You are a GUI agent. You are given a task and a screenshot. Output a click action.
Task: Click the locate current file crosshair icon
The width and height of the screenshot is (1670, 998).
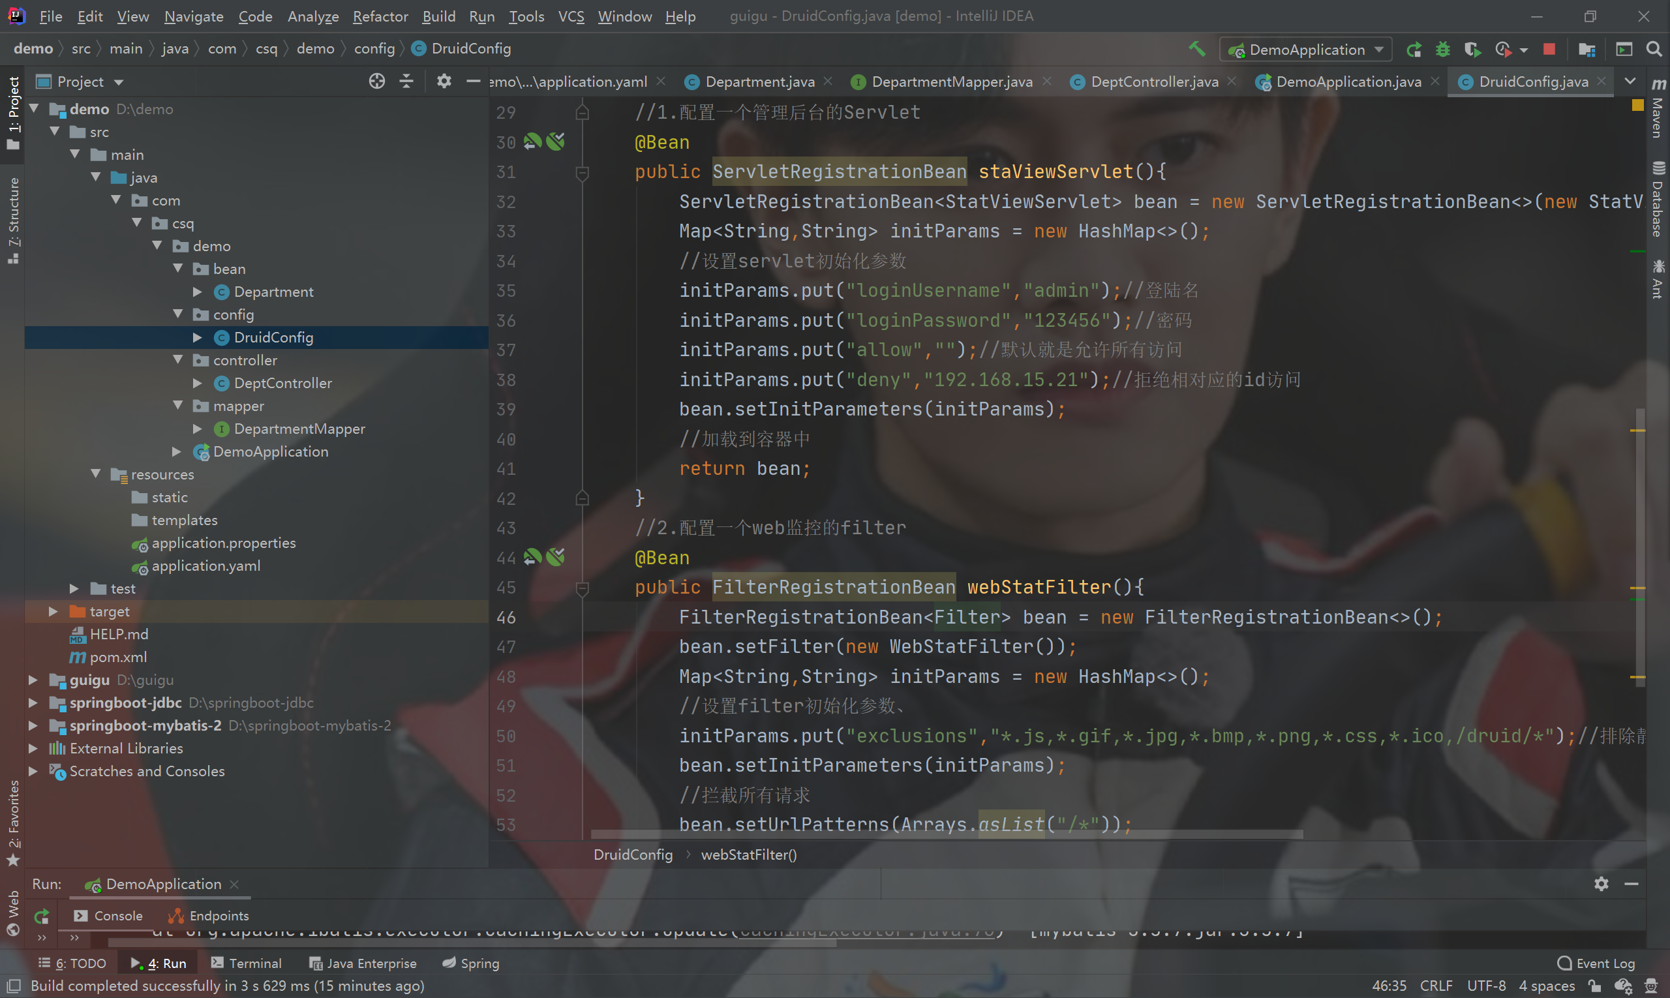(376, 82)
